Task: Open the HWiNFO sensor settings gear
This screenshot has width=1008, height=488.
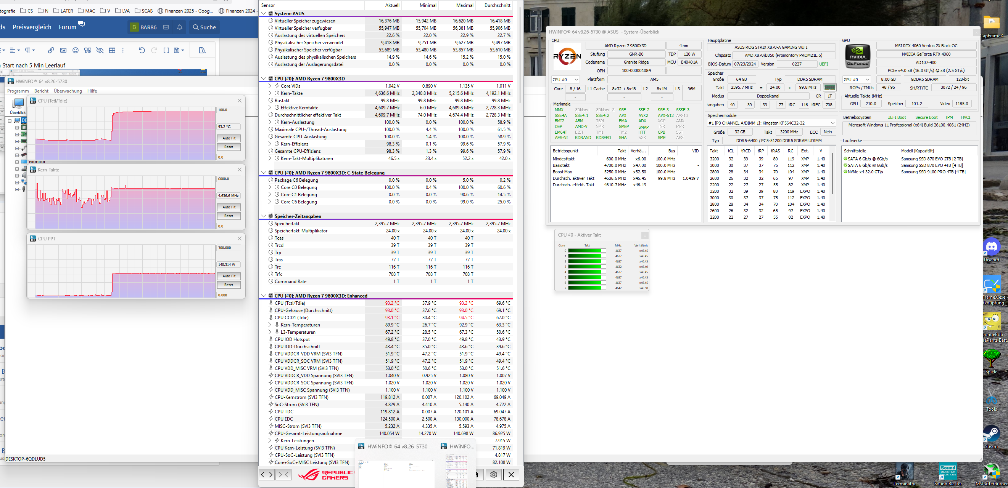Action: (x=493, y=474)
